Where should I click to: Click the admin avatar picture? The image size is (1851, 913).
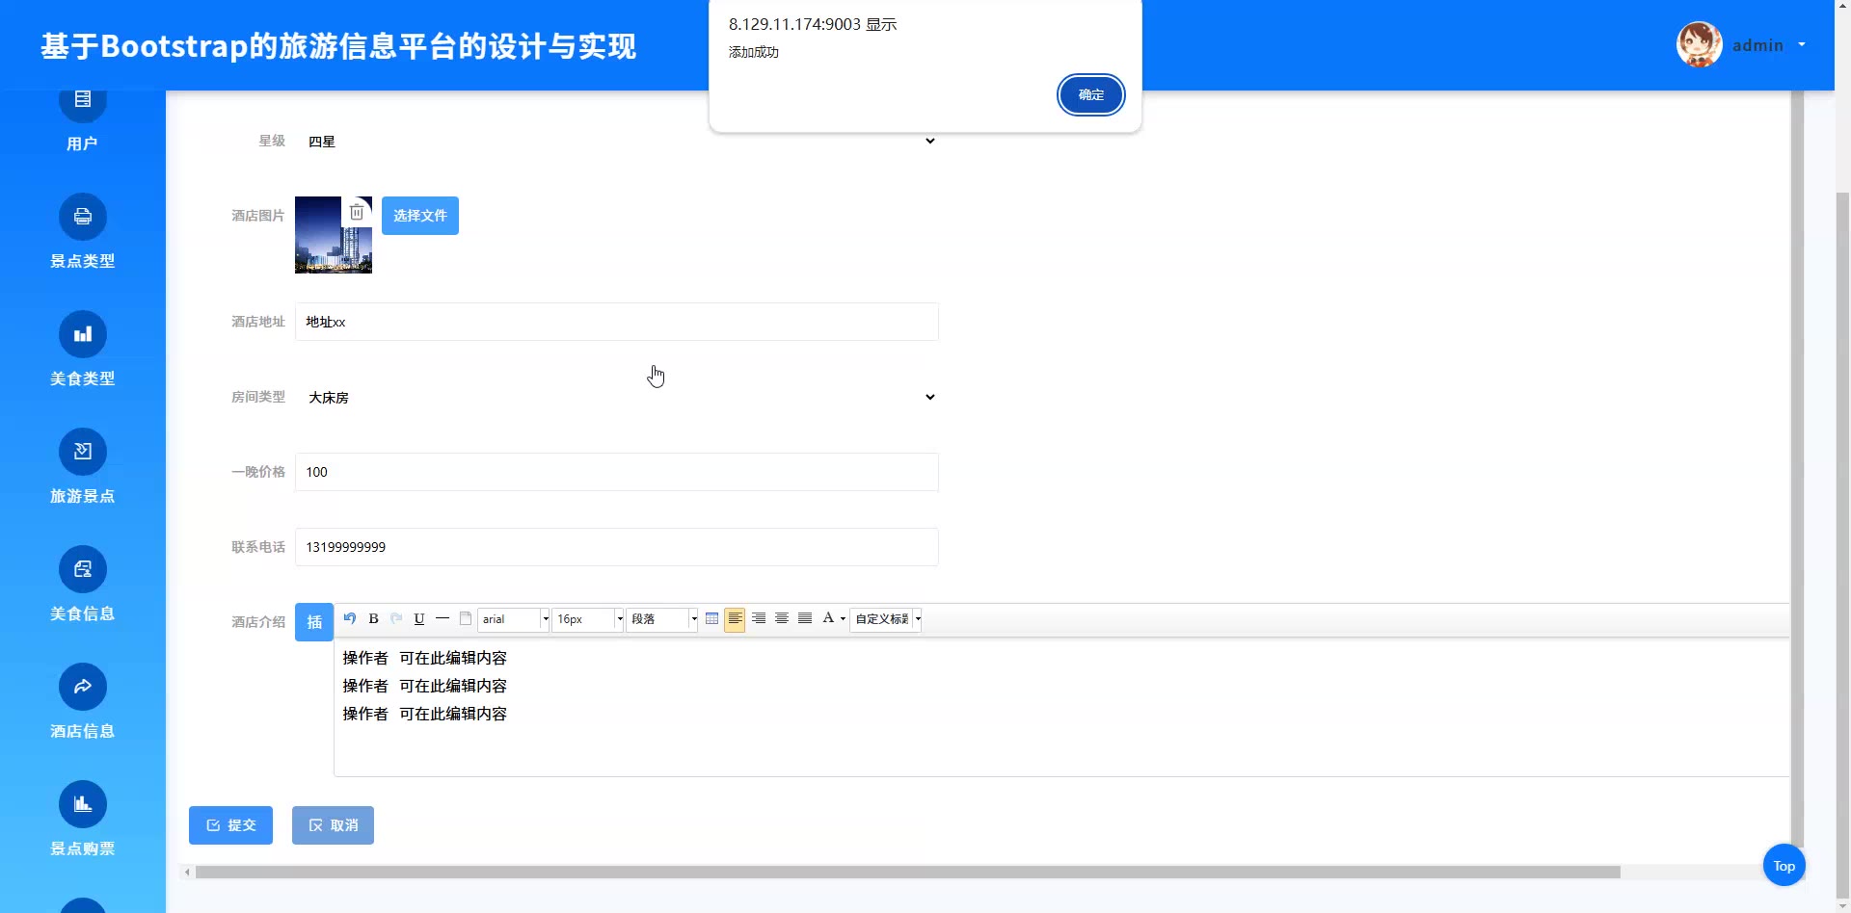[1699, 44]
